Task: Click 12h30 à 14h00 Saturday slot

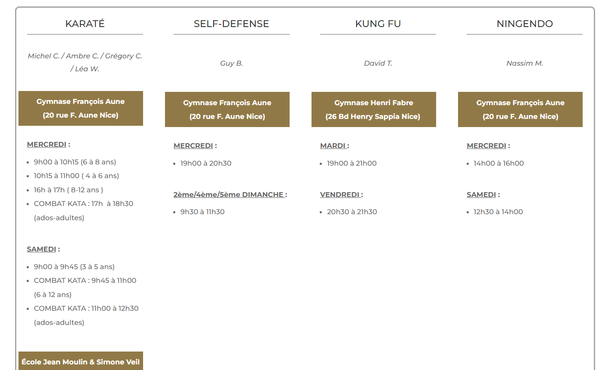Action: coord(498,212)
